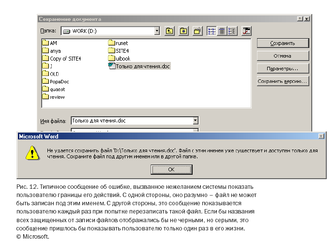This screenshot has width=333, height=243.
Task: Click the folder name Copy of SITE4
Action: (x=65, y=59)
